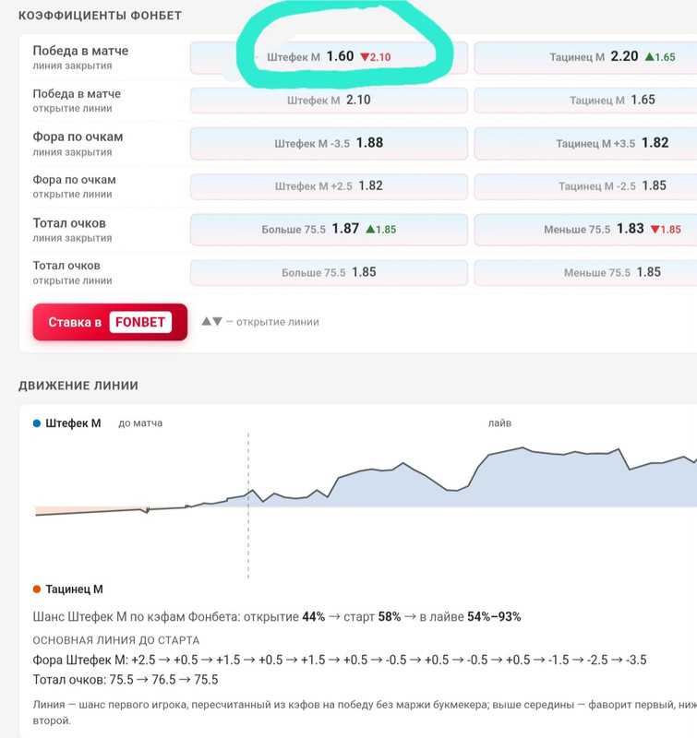This screenshot has height=738, width=697.
Task: Click red down arrow next to 1.85 Меньше
Action: pos(655,230)
